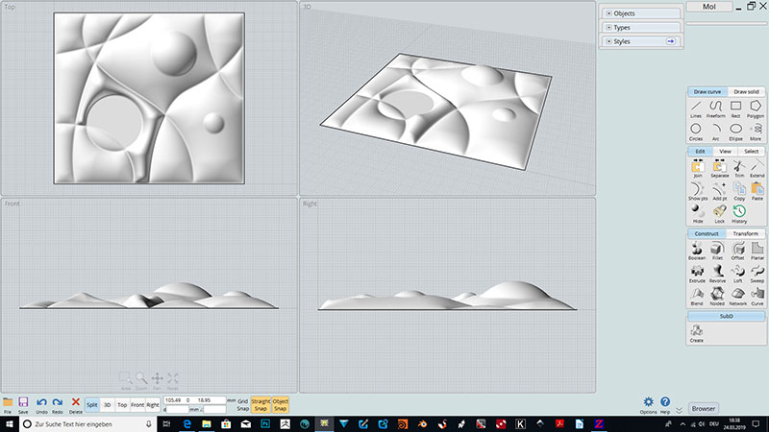Viewport: 769px width, 432px height.
Task: Open the Draw curve tab
Action: point(707,91)
